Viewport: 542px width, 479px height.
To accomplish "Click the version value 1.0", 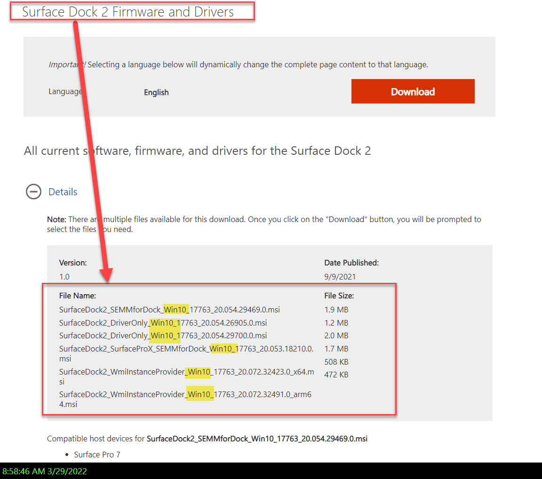I will pyautogui.click(x=64, y=277).
